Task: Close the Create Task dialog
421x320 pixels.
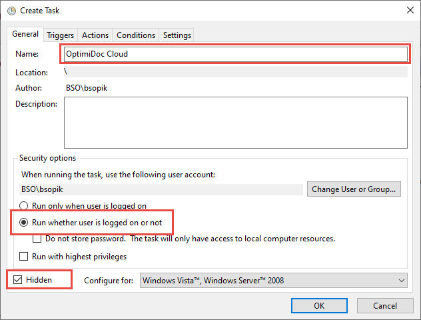Action: click(408, 11)
